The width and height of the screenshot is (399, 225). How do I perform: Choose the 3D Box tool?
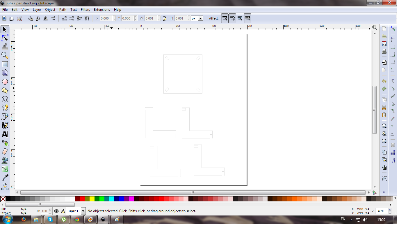pyautogui.click(x=5, y=73)
